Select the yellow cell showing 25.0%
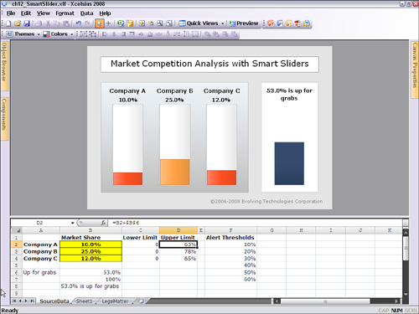The height and width of the screenshot is (314, 419). tap(91, 251)
